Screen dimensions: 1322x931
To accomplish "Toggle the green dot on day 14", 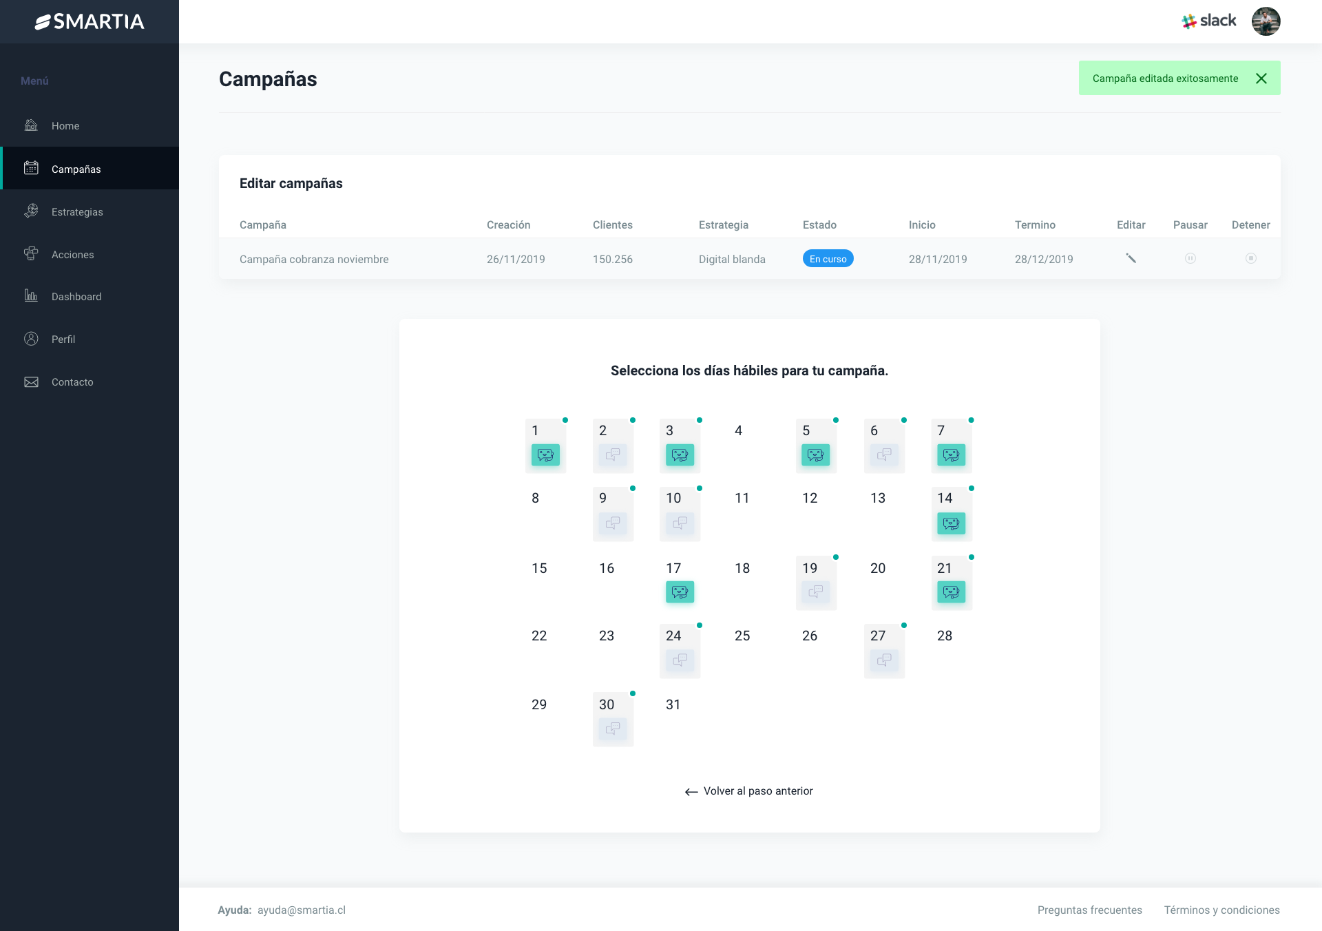I will point(971,487).
